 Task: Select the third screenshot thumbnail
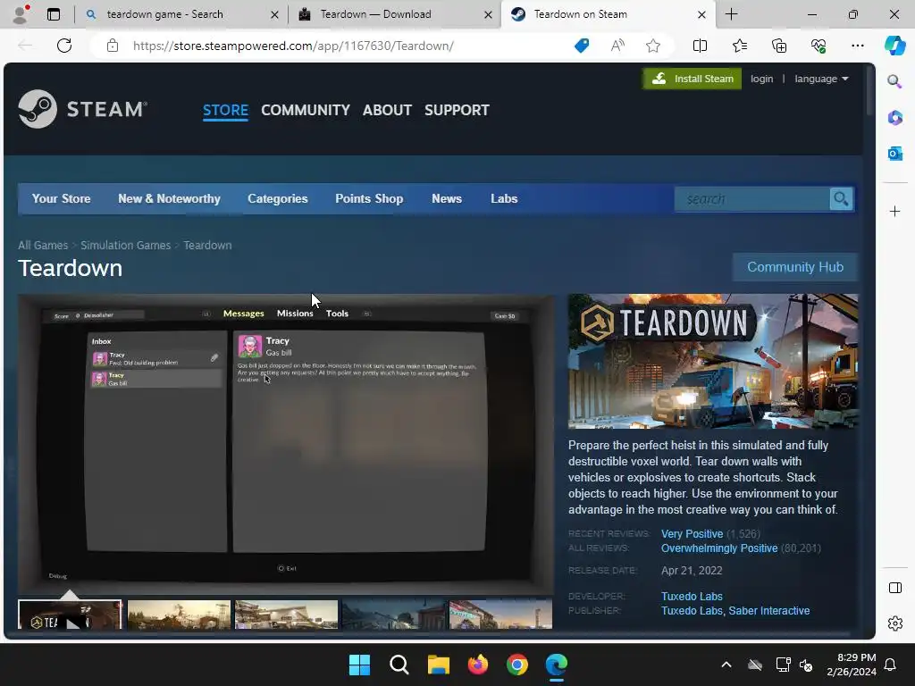pyautogui.click(x=286, y=615)
